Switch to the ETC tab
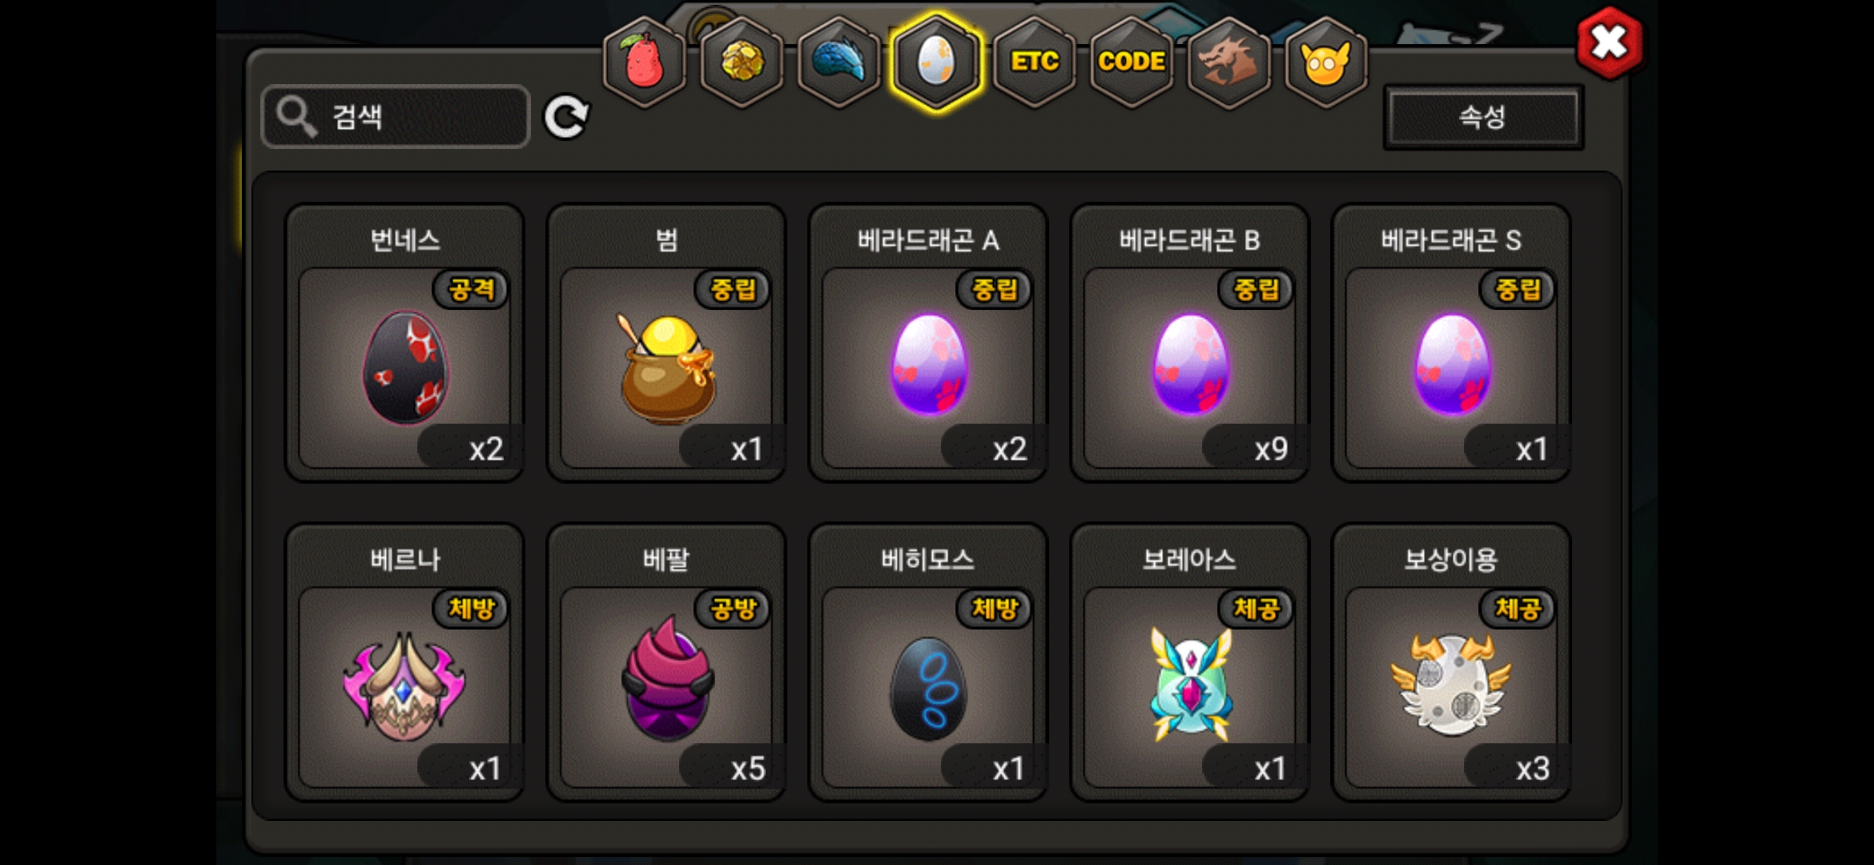This screenshot has height=865, width=1874. click(1034, 62)
